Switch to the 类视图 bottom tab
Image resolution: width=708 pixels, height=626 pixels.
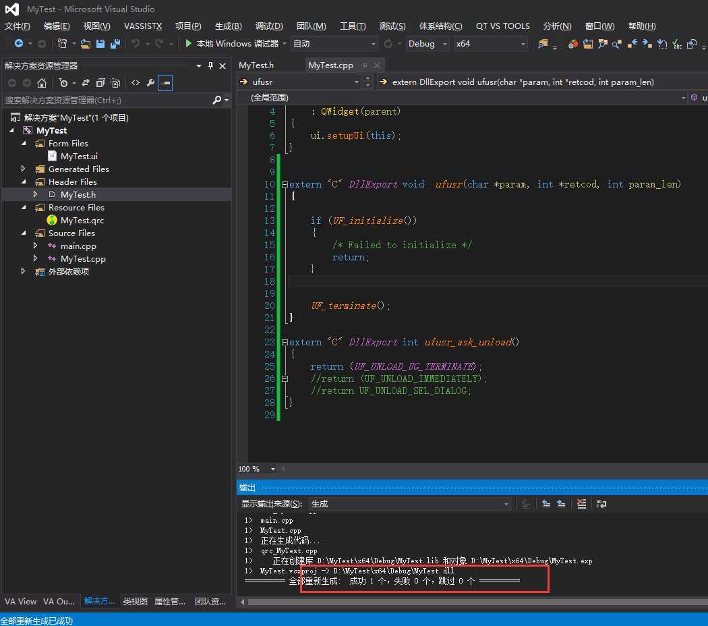point(135,601)
